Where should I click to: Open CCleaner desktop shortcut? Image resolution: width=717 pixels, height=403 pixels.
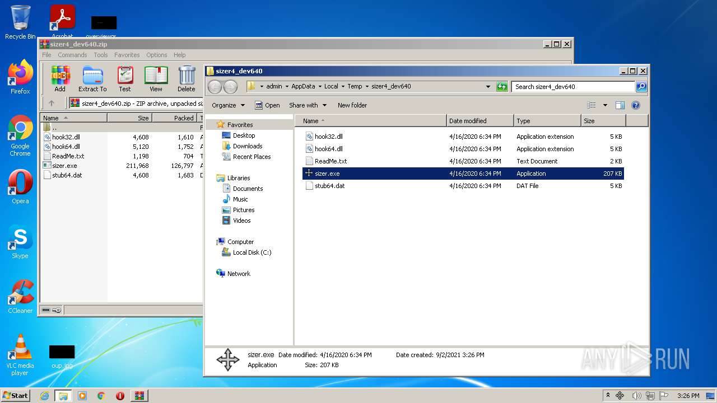tap(20, 297)
